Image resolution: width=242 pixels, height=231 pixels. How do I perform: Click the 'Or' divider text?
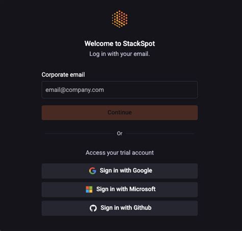pyautogui.click(x=119, y=133)
